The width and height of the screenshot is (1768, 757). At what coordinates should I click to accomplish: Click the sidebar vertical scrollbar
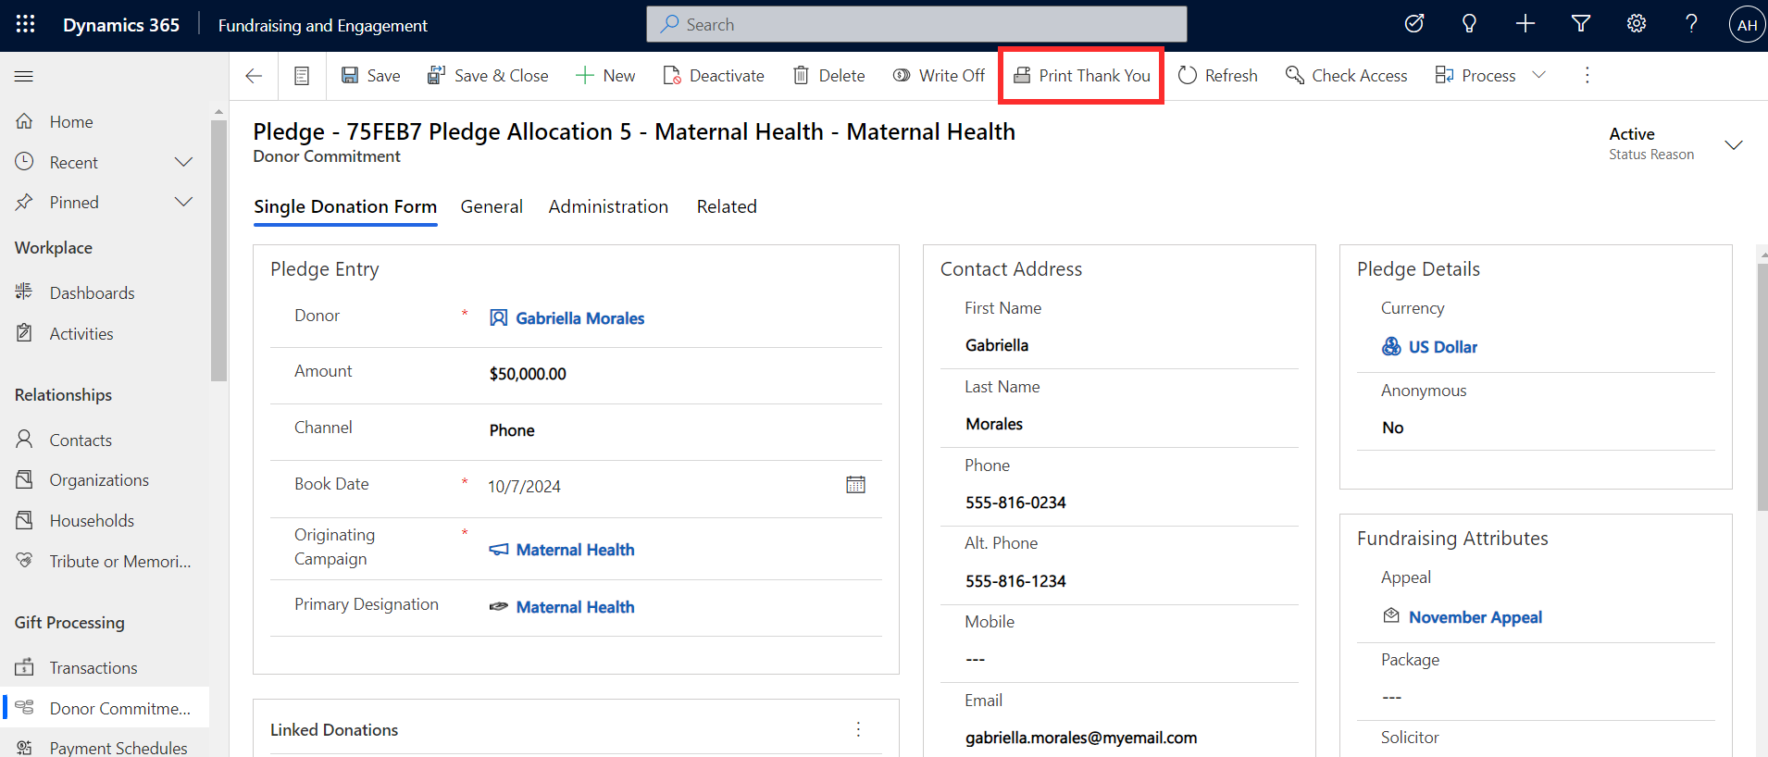218,250
